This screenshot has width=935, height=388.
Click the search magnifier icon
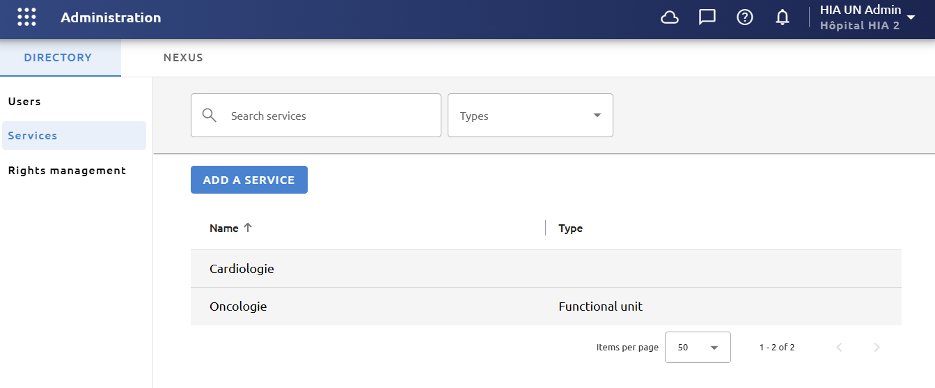[x=209, y=115]
